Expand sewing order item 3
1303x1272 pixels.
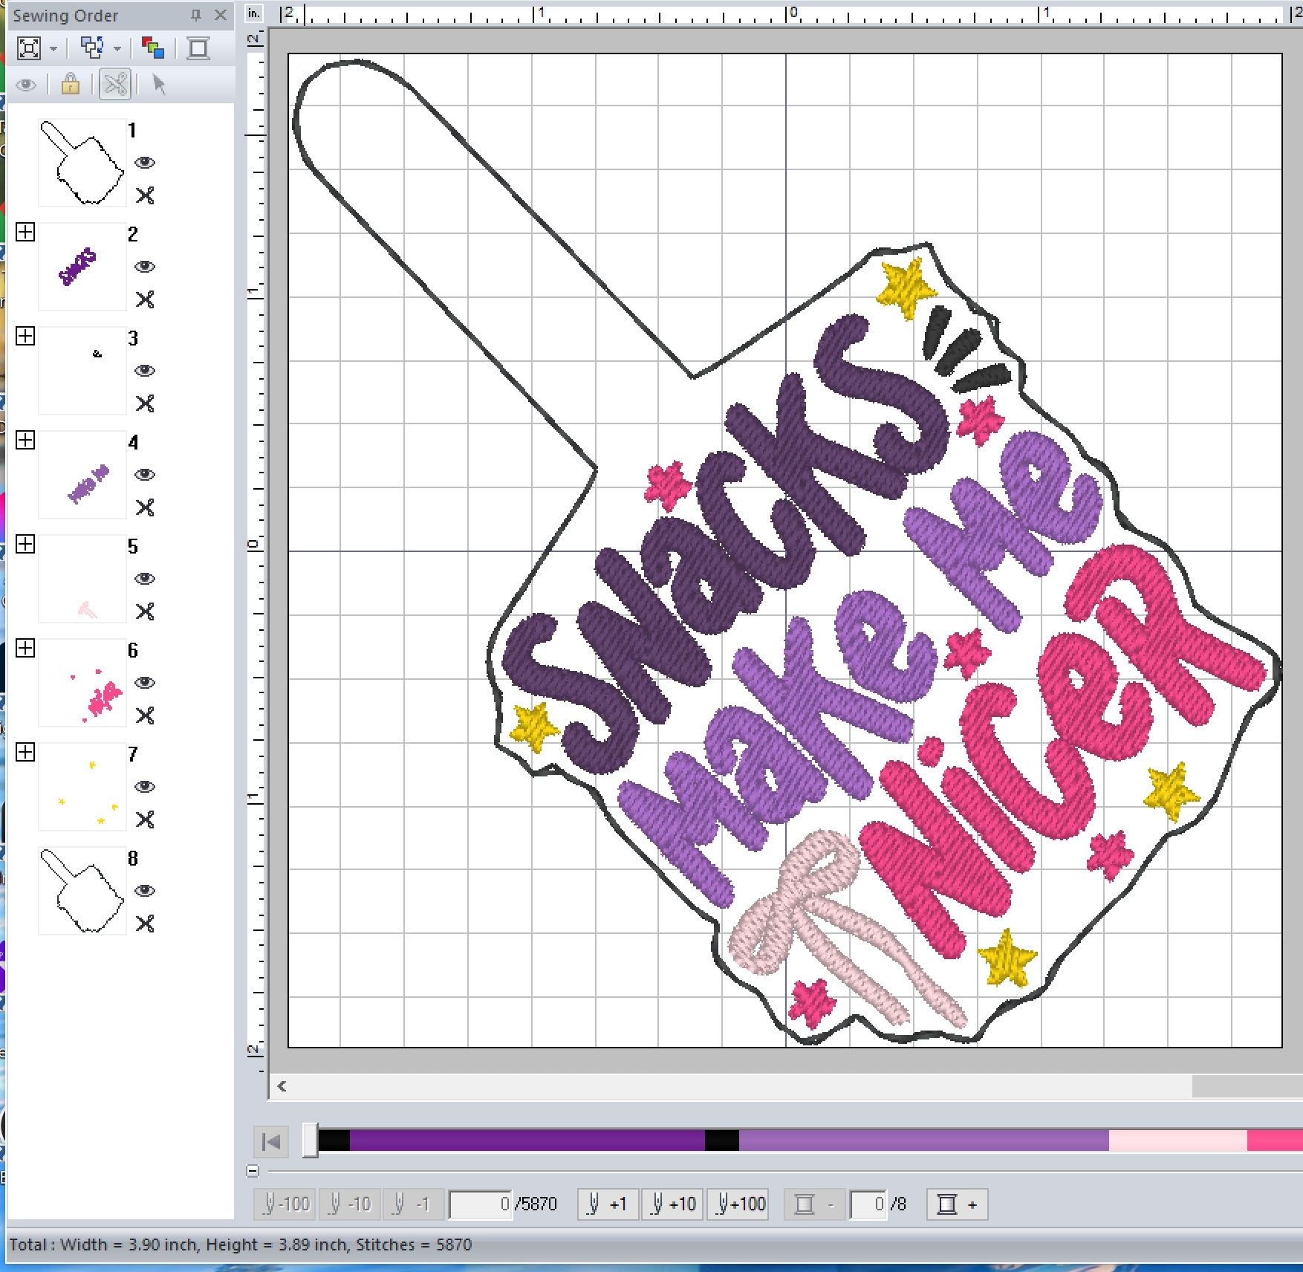[25, 336]
